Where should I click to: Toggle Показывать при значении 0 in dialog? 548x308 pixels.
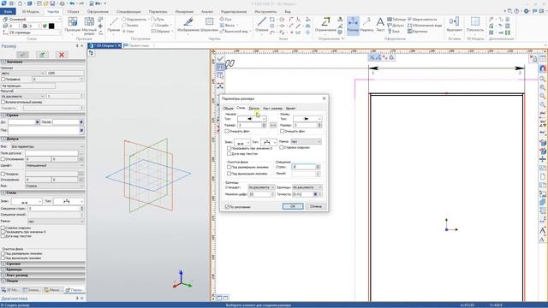tap(229, 148)
